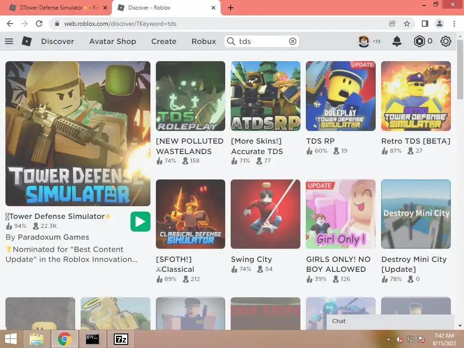
Task: Click the Destroy Mini City [Update] title
Action: click(414, 264)
